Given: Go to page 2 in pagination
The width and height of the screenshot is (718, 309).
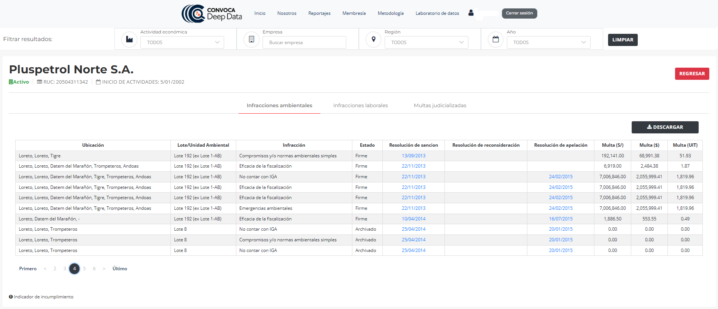Looking at the screenshot, I should point(55,269).
